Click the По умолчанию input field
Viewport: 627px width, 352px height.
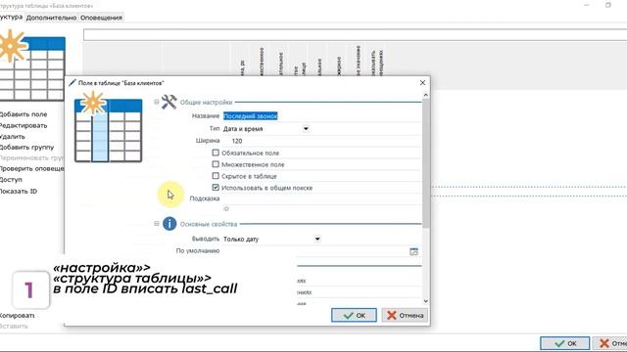click(x=315, y=251)
